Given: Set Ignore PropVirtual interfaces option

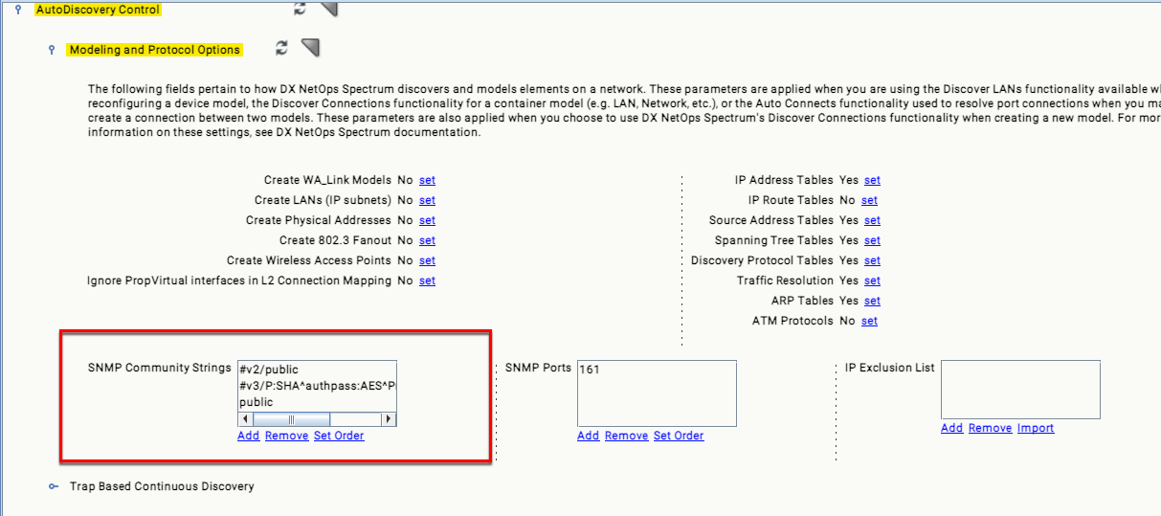Looking at the screenshot, I should pyautogui.click(x=427, y=280).
